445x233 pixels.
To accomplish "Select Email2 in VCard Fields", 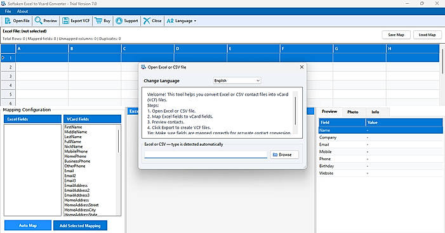I will [70, 176].
